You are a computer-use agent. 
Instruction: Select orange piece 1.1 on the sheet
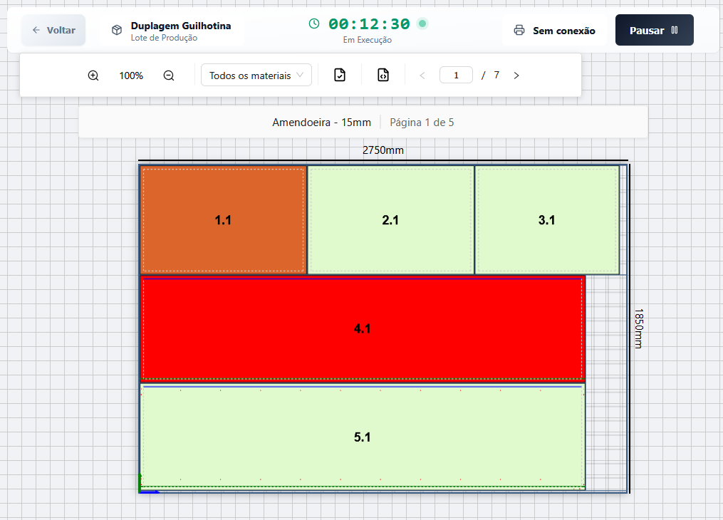[x=223, y=220]
